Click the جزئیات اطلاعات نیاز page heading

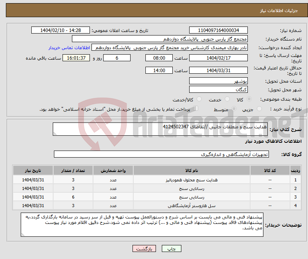click(x=279, y=11)
